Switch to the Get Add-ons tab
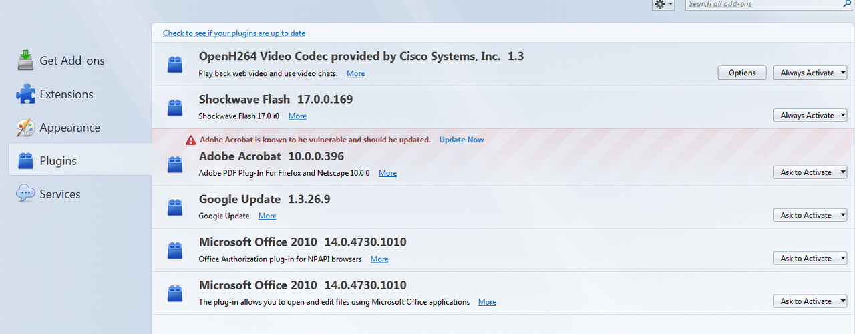Screen dimensions: 855x334 pyautogui.click(x=80, y=60)
